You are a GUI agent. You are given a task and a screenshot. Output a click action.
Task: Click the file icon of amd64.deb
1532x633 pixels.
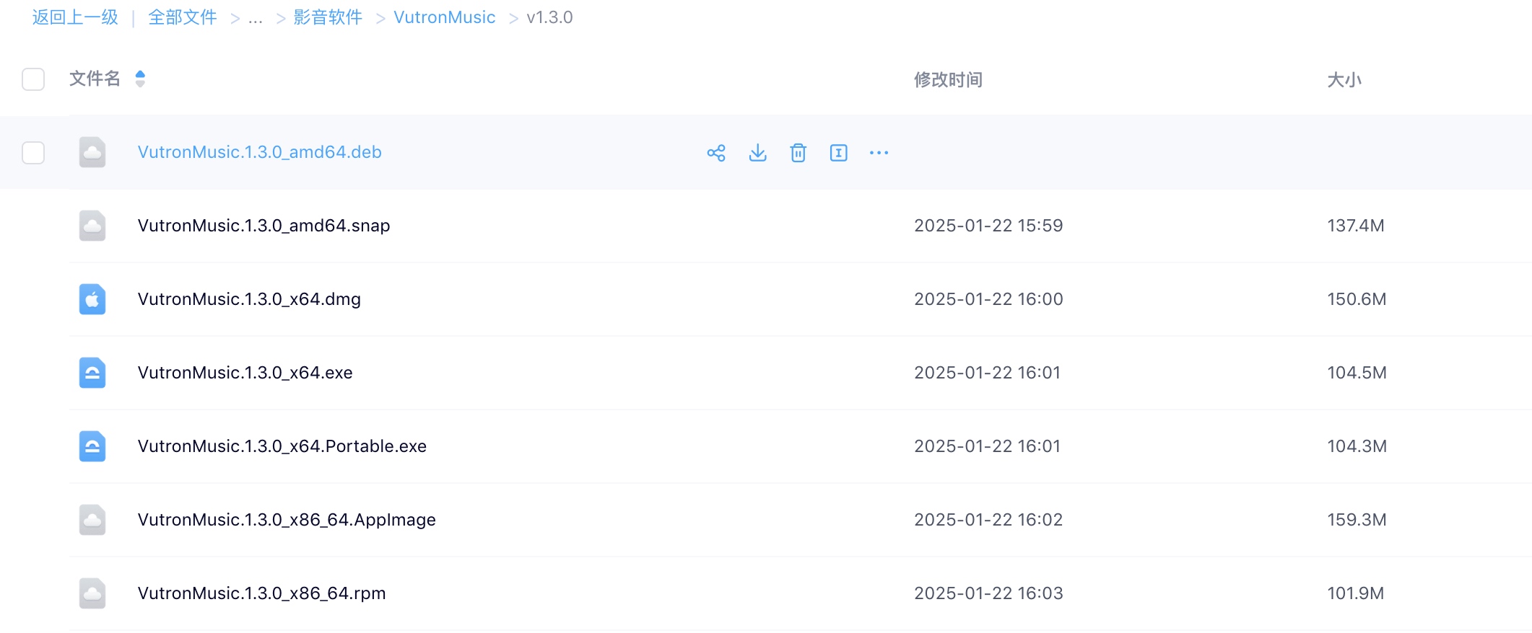click(x=92, y=152)
